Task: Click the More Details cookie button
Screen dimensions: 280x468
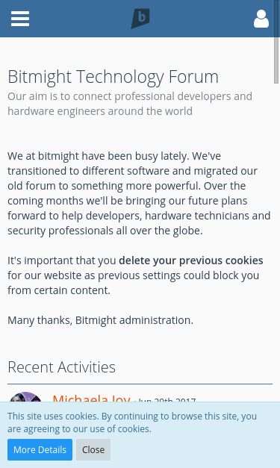Action: 40,449
